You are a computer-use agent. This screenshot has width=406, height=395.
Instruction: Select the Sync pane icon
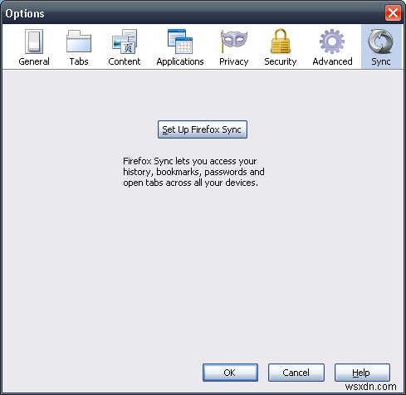tap(381, 47)
